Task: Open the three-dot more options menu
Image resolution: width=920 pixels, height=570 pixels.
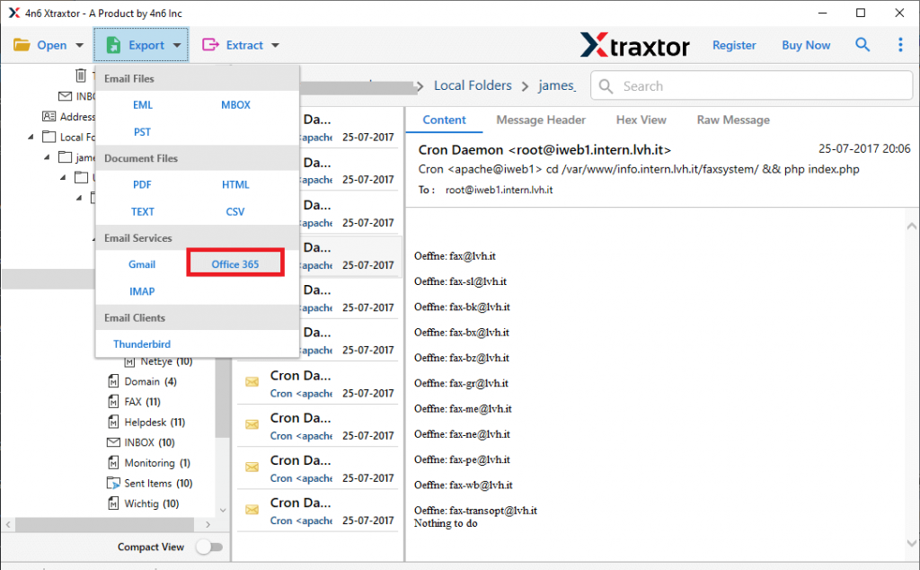Action: [900, 45]
